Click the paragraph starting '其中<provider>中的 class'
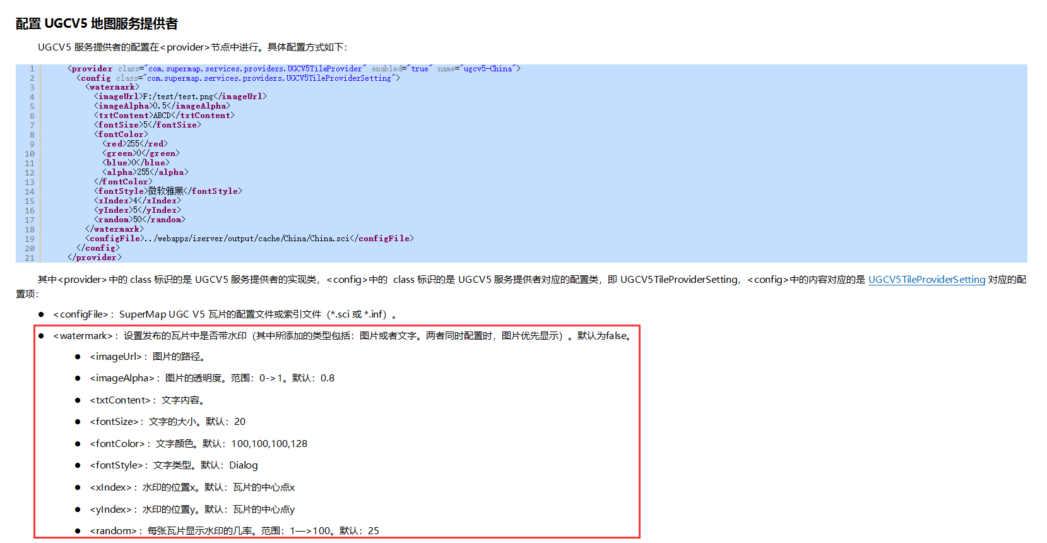1047x543 pixels. pyautogui.click(x=521, y=286)
